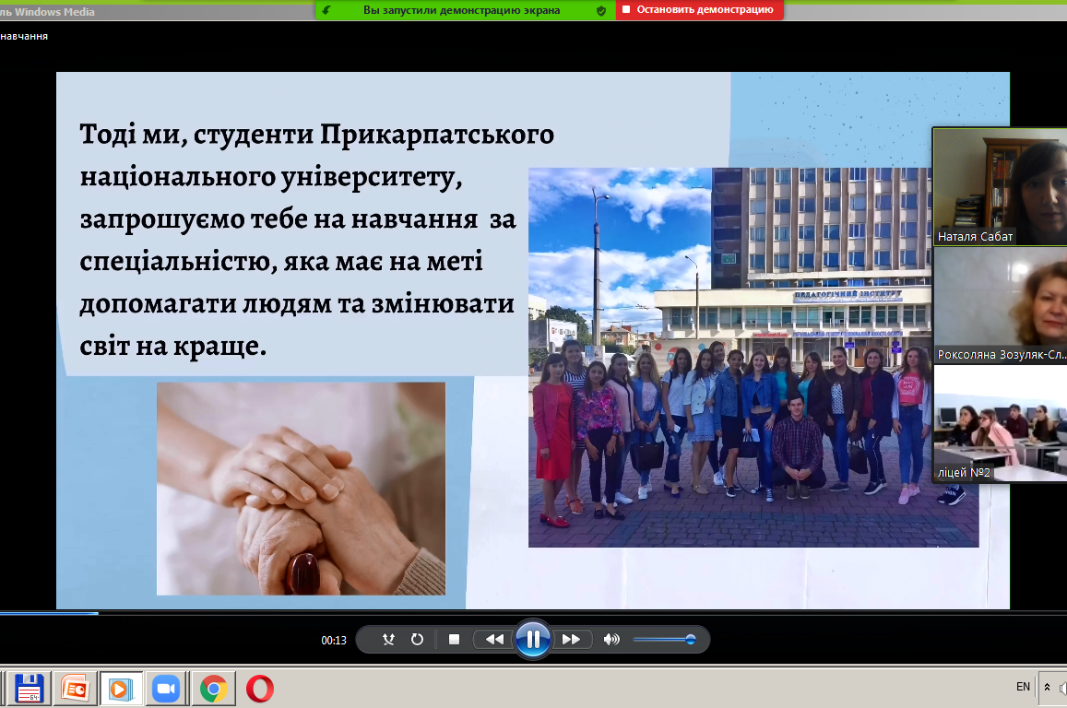Stop screen sharing with the red button
1067x708 pixels.
tap(698, 10)
